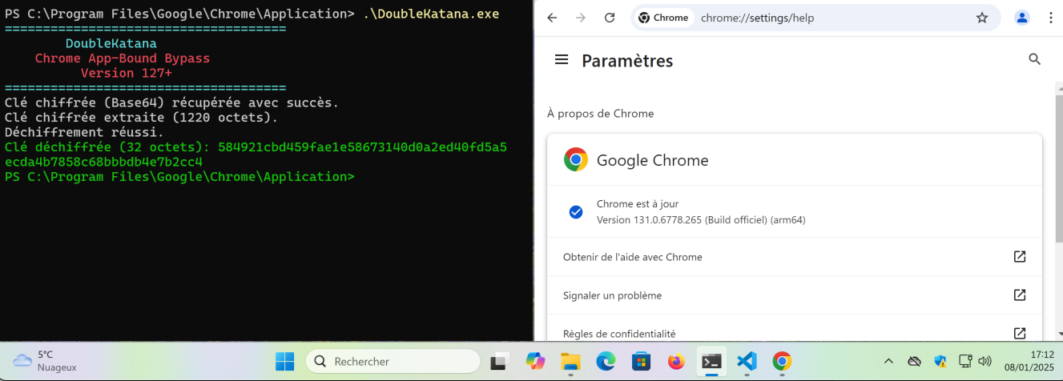Search settings using the magnifier icon

point(1034,59)
